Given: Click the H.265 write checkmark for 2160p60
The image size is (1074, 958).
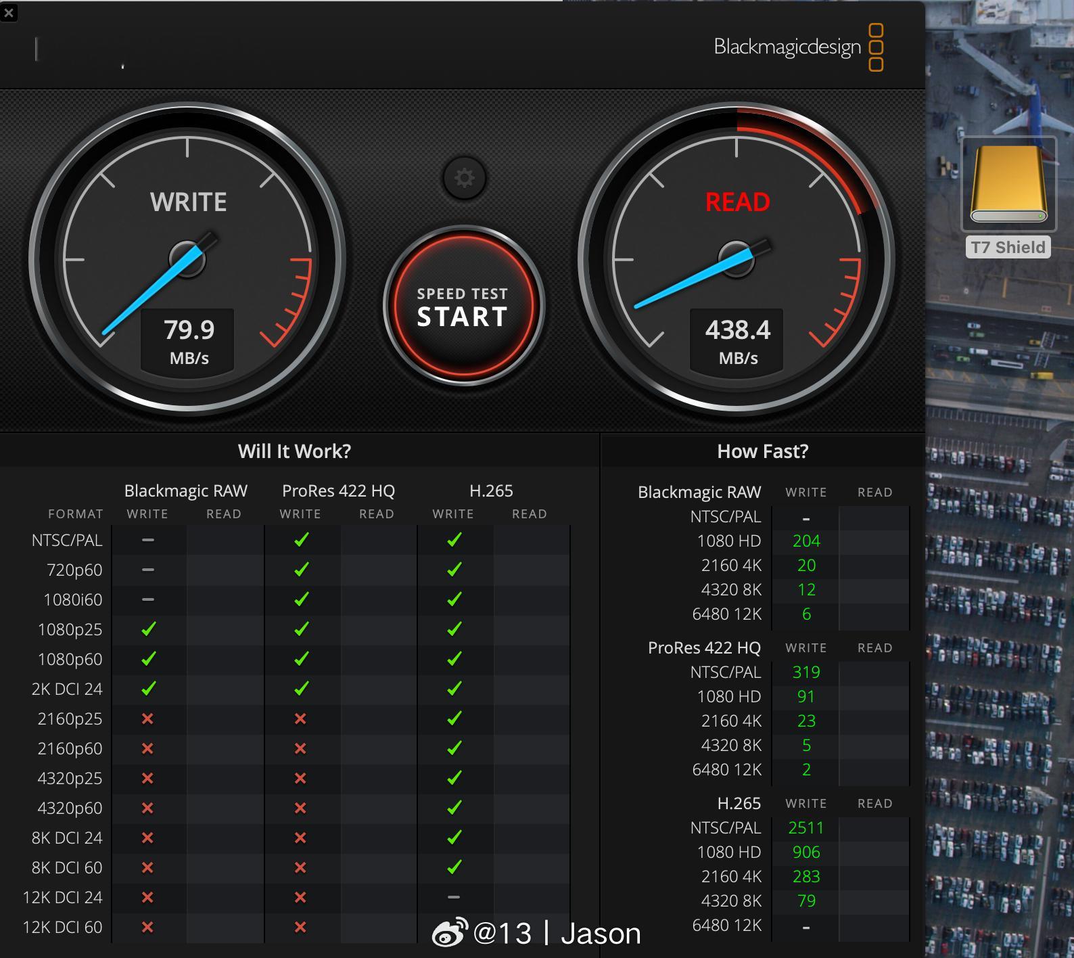Looking at the screenshot, I should pyautogui.click(x=454, y=748).
